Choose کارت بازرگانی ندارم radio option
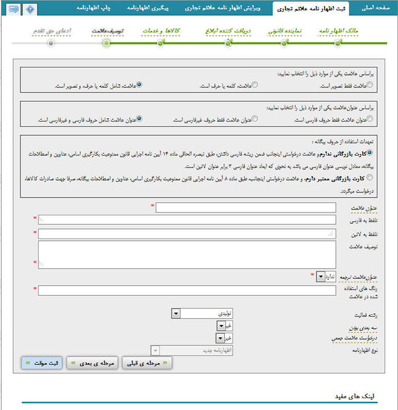Screen dimensions: 398x410 coord(370,153)
